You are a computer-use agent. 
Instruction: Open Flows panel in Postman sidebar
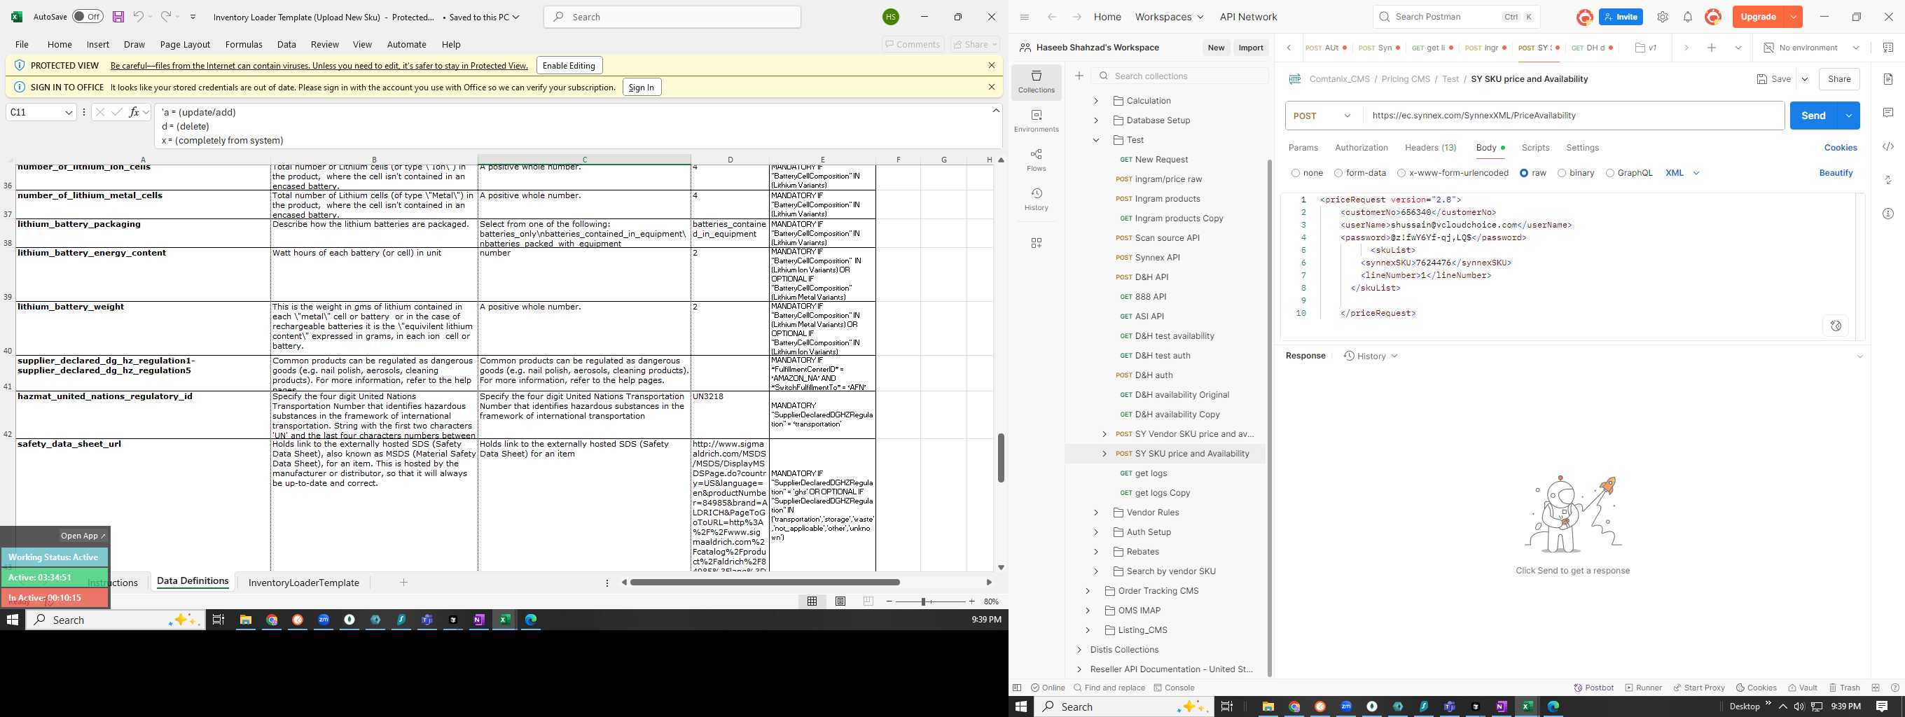click(x=1036, y=160)
